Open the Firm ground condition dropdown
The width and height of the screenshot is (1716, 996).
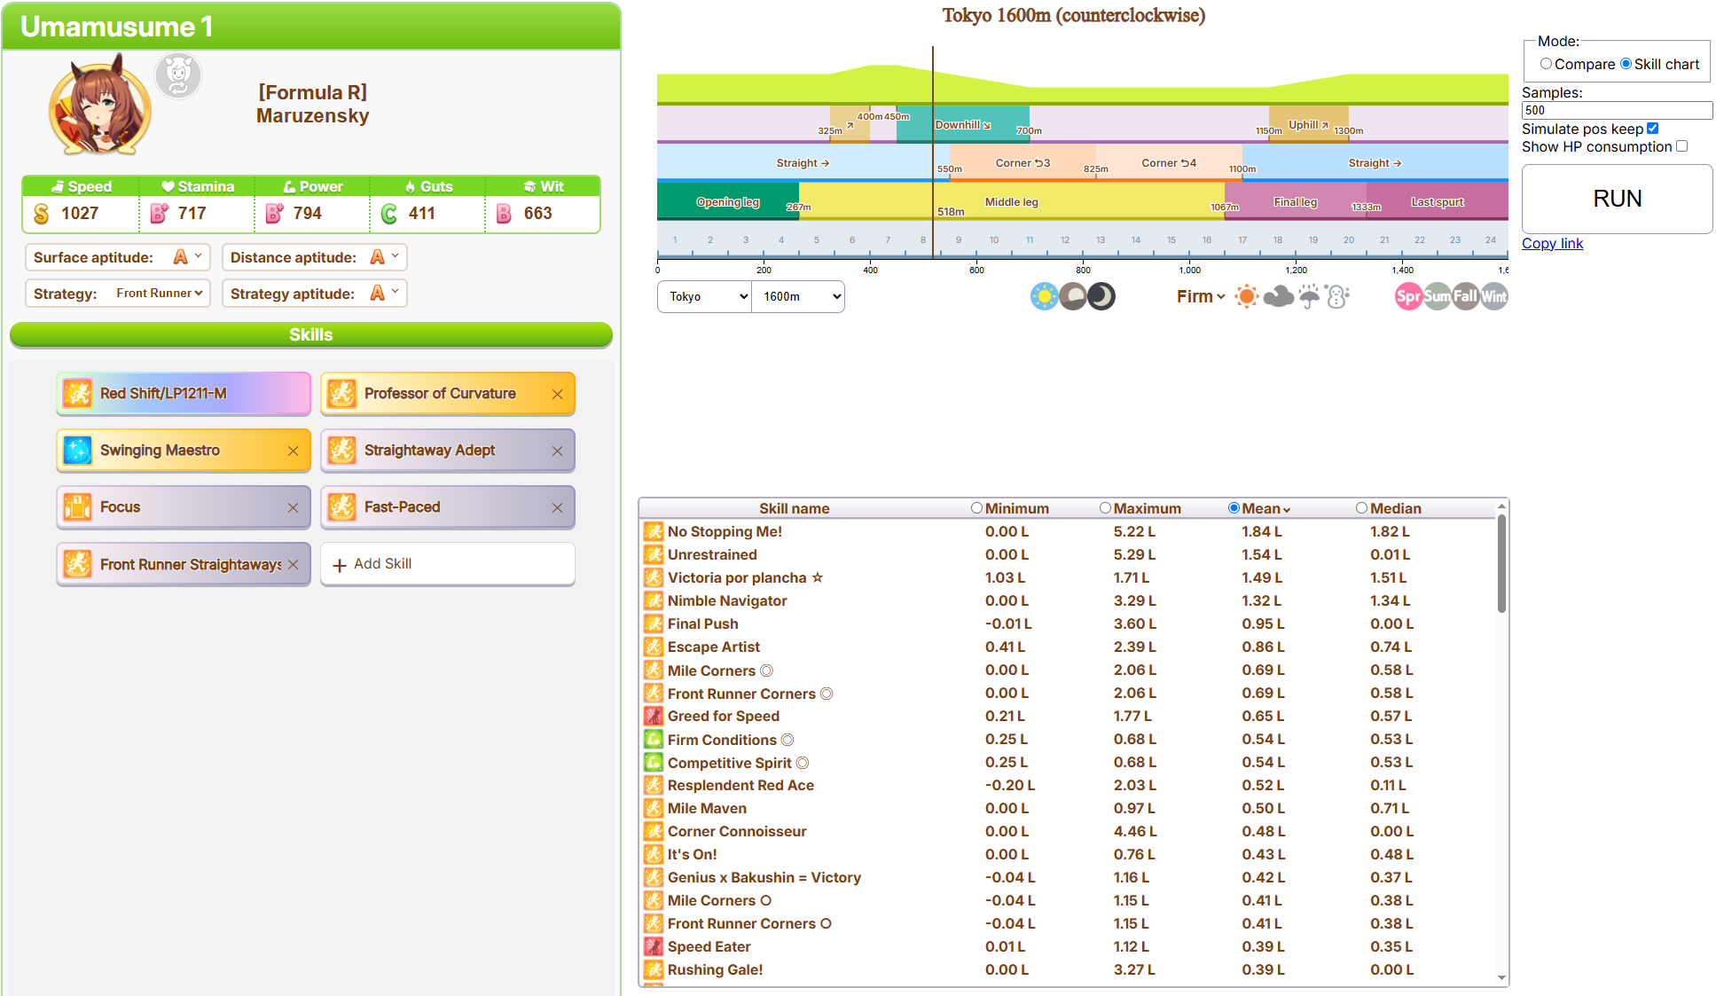pyautogui.click(x=1201, y=296)
